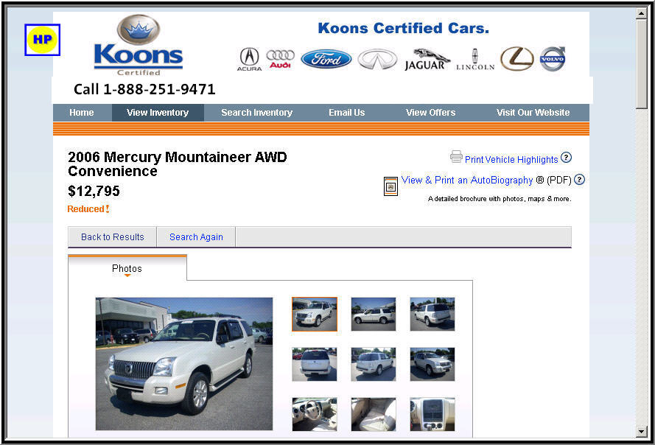Click the Koons Certified crown logo

[x=139, y=45]
